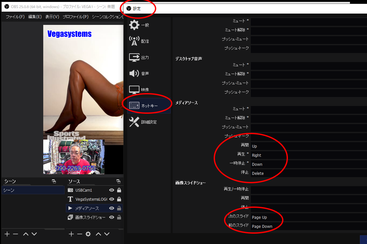Click the Vegasystems logo text in preview
367x244 pixels.
pos(69,34)
